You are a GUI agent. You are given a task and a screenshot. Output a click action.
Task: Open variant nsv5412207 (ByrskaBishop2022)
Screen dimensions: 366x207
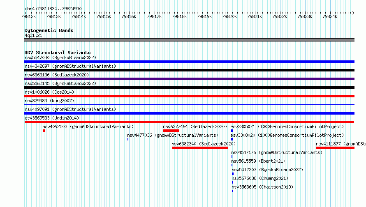(x=267, y=170)
